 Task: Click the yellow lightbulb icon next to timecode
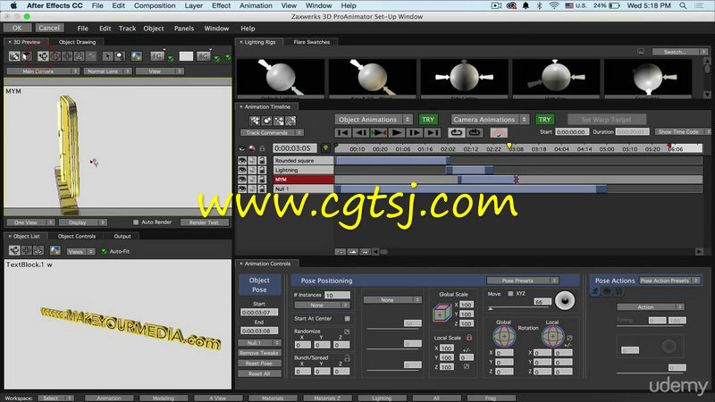point(325,148)
